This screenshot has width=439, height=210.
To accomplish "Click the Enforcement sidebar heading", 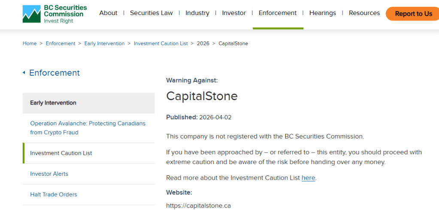I will click(x=54, y=73).
